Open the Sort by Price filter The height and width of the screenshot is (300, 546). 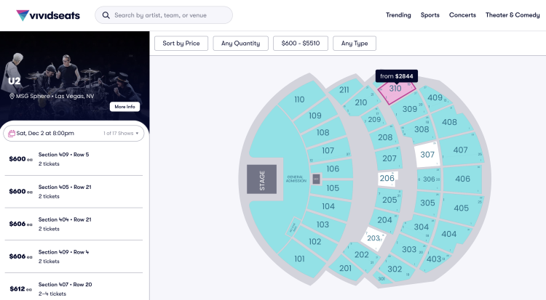click(x=181, y=44)
